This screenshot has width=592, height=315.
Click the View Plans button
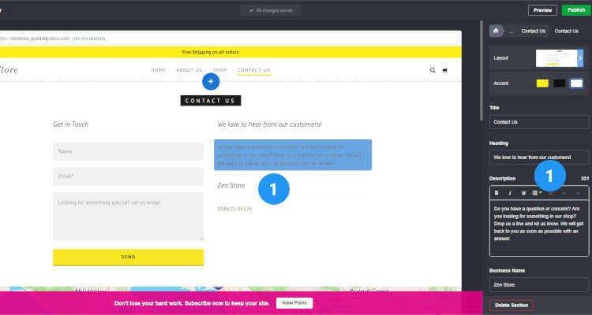(294, 303)
